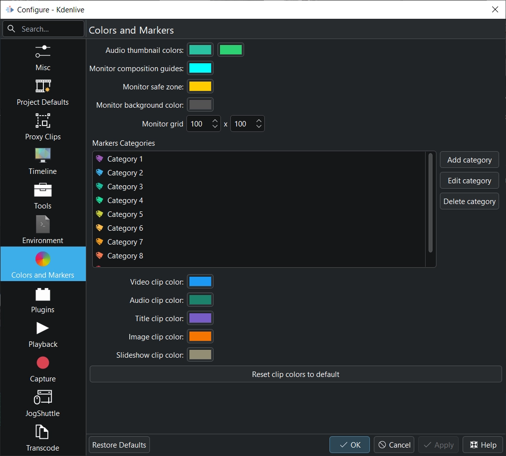Open the Timeline settings page icon

pyautogui.click(x=43, y=155)
